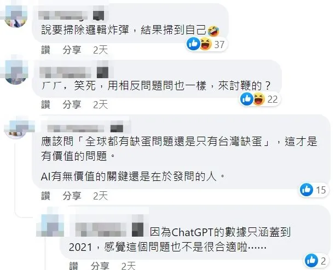Click the 2天 timestamp under the first comment
Screen dimensions: 335x270
100,50
